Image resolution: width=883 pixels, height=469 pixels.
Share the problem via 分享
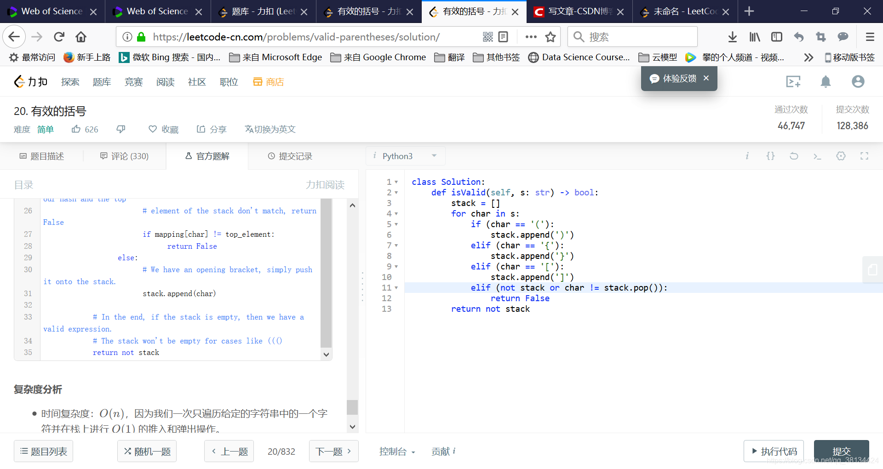[x=212, y=129]
